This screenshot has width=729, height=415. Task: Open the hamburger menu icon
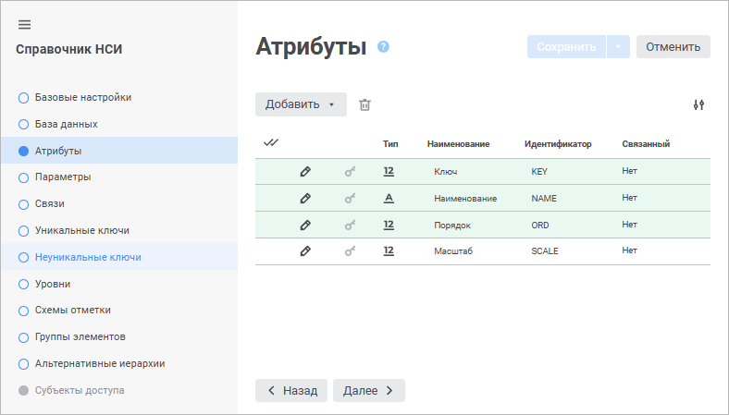(x=24, y=24)
